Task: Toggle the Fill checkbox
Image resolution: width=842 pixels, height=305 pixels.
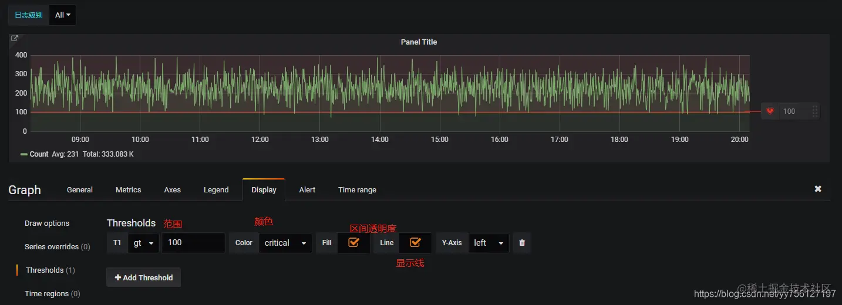Action: tap(353, 242)
